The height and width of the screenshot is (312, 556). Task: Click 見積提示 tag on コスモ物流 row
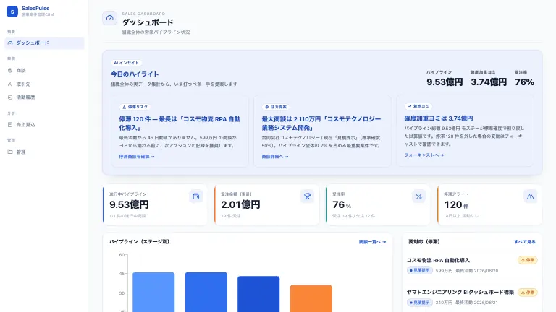coord(419,270)
